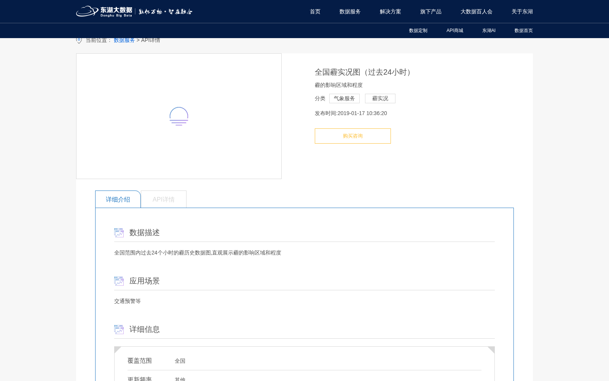The width and height of the screenshot is (609, 381).
Task: Click the 数据服务 breadcrumb link
Action: pyautogui.click(x=124, y=40)
